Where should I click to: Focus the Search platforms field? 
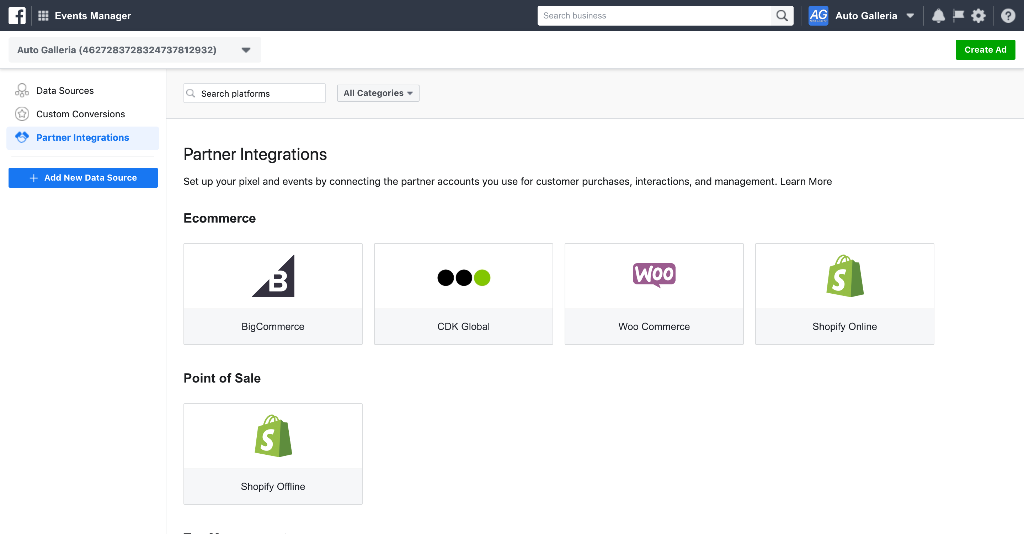(255, 93)
